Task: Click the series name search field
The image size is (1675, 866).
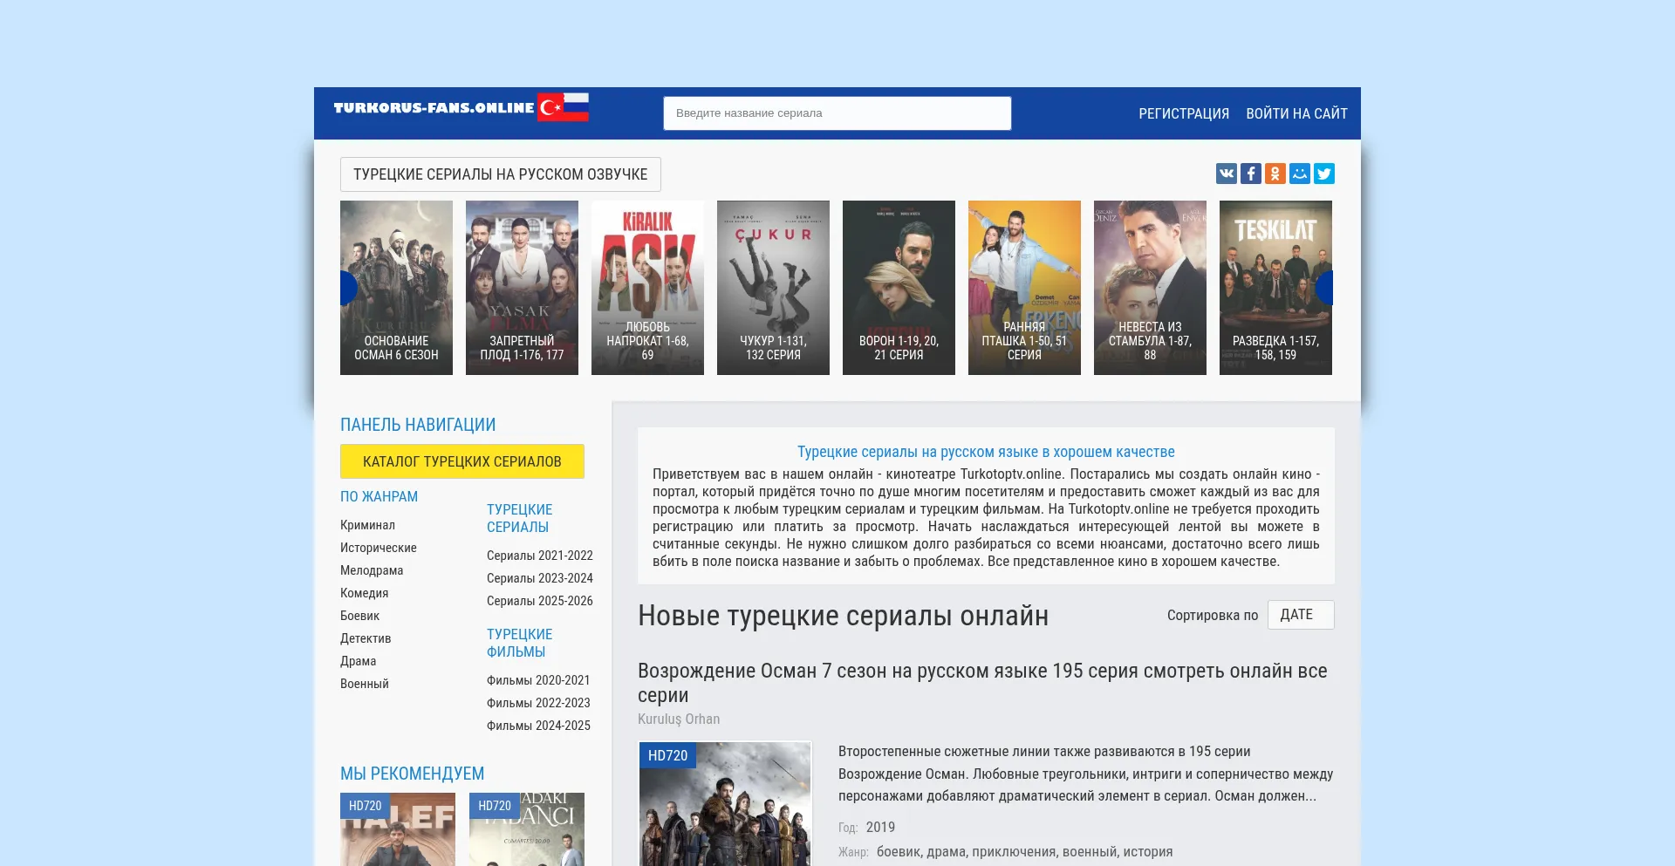Action: [837, 113]
